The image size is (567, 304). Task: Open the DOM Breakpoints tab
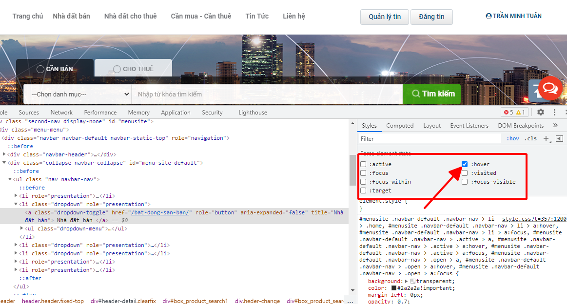521,125
